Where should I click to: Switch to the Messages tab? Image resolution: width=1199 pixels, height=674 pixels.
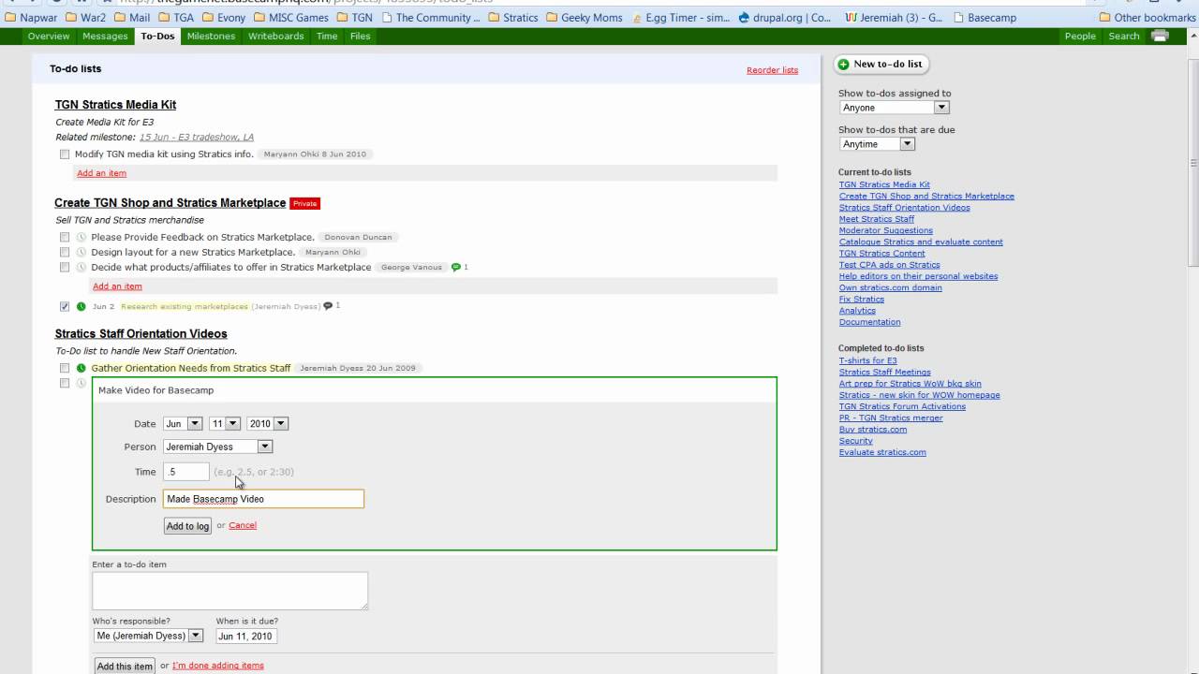(x=105, y=37)
